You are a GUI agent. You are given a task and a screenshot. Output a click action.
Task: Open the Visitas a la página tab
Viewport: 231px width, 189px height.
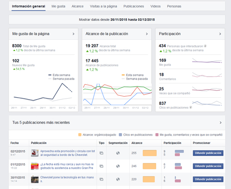104,6
